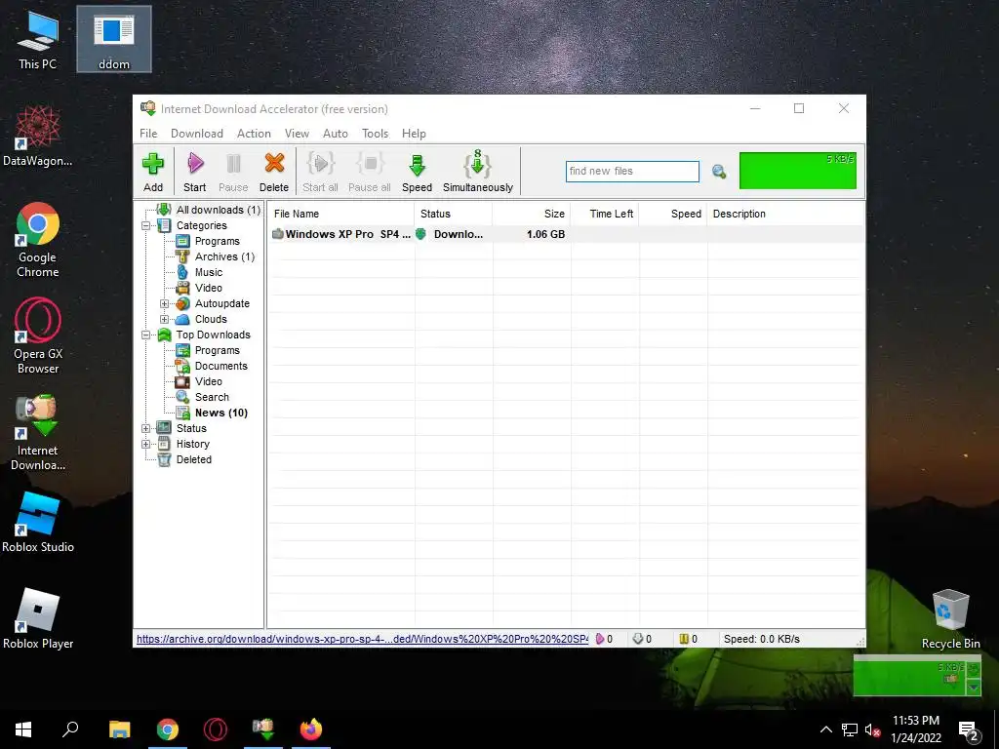999x749 pixels.
Task: Click the 'find new files' search field
Action: click(632, 172)
